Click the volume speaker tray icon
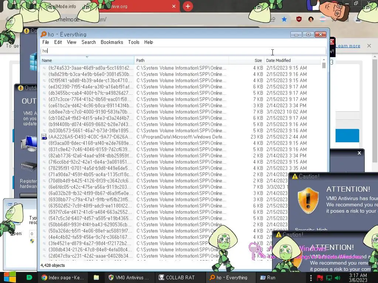 (337, 278)
